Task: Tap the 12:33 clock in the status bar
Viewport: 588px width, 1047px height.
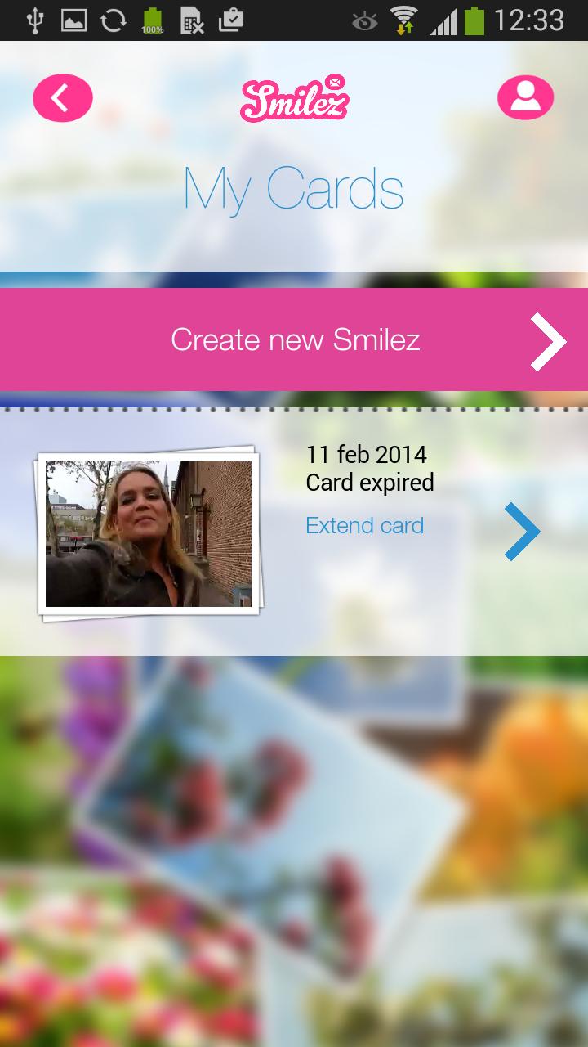Action: click(529, 20)
